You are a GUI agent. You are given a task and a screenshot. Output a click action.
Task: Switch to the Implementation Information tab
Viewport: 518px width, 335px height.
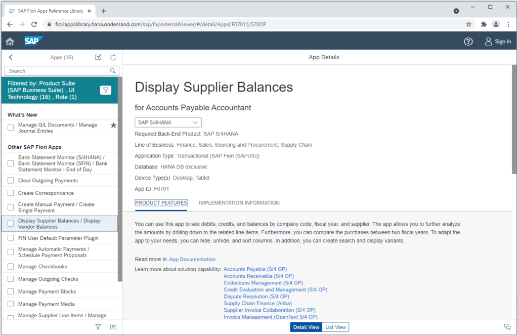(x=239, y=203)
